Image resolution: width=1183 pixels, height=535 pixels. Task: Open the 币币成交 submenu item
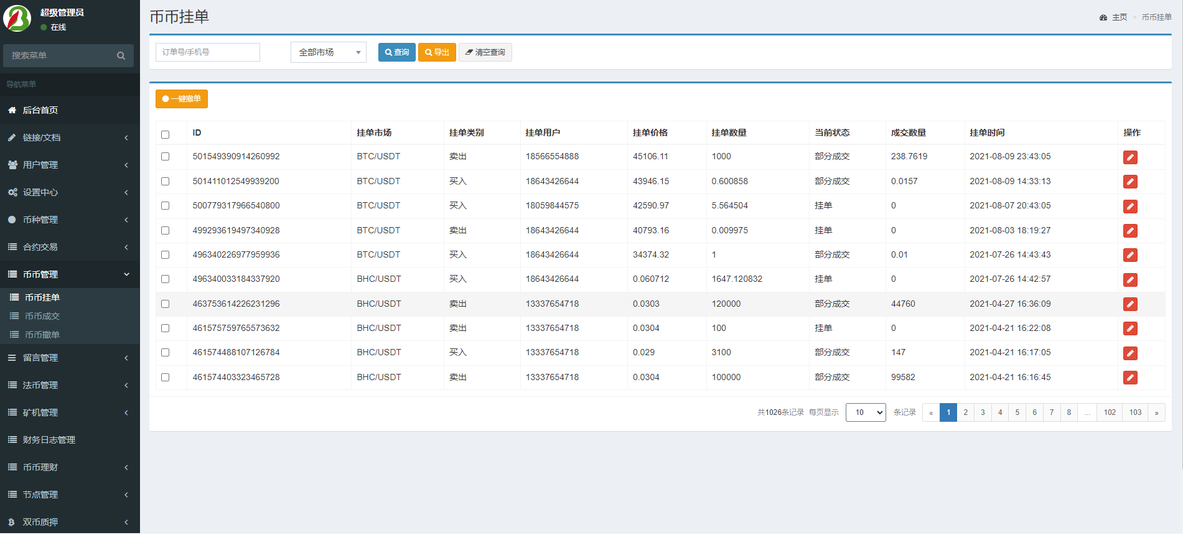pyautogui.click(x=42, y=316)
